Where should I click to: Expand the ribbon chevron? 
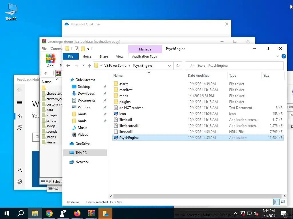pos(278,56)
